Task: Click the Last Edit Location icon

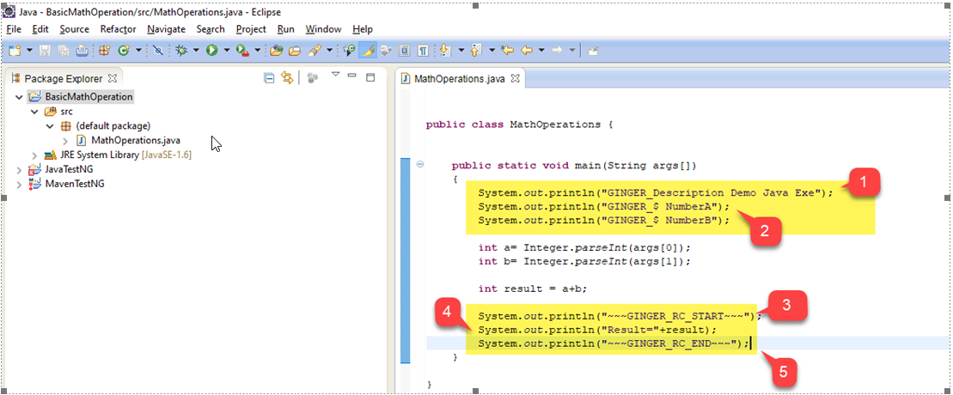Action: point(507,51)
